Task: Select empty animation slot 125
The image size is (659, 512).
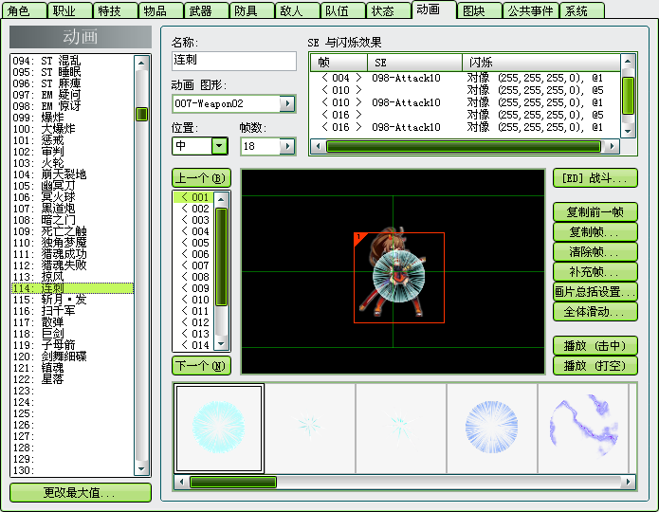Action: [72, 413]
